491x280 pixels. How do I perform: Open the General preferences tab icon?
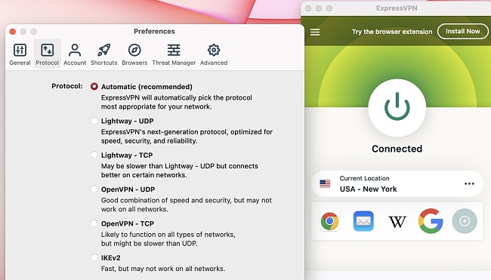pyautogui.click(x=20, y=50)
